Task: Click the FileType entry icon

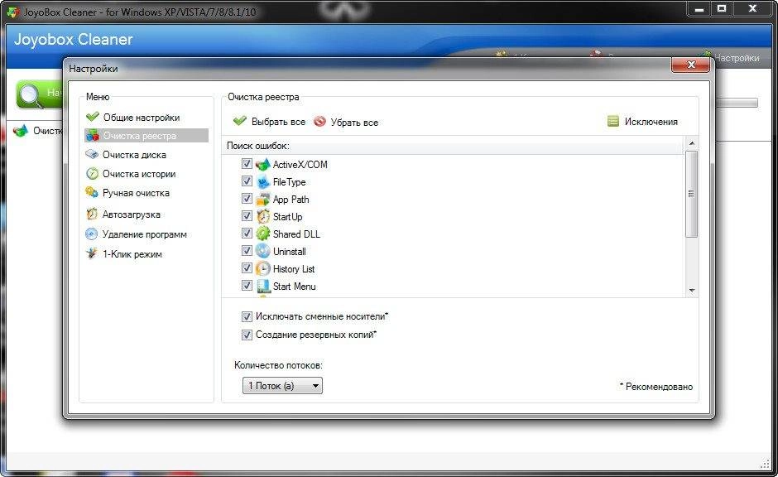Action: coord(262,181)
